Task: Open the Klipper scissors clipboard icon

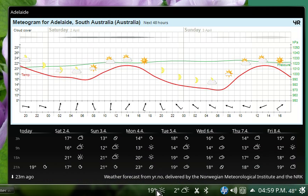Action: point(197,191)
